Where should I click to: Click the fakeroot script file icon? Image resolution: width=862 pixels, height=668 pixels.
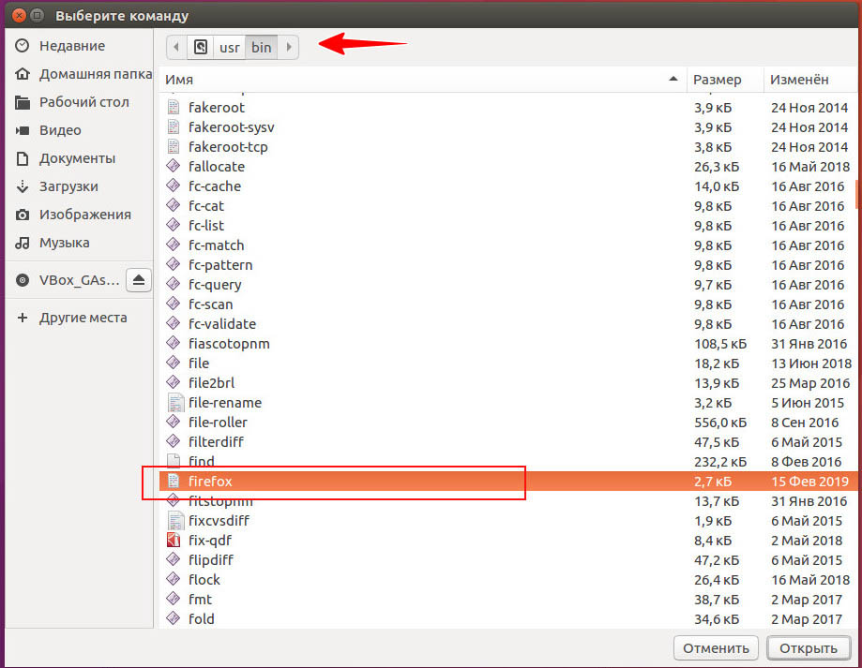pyautogui.click(x=174, y=107)
